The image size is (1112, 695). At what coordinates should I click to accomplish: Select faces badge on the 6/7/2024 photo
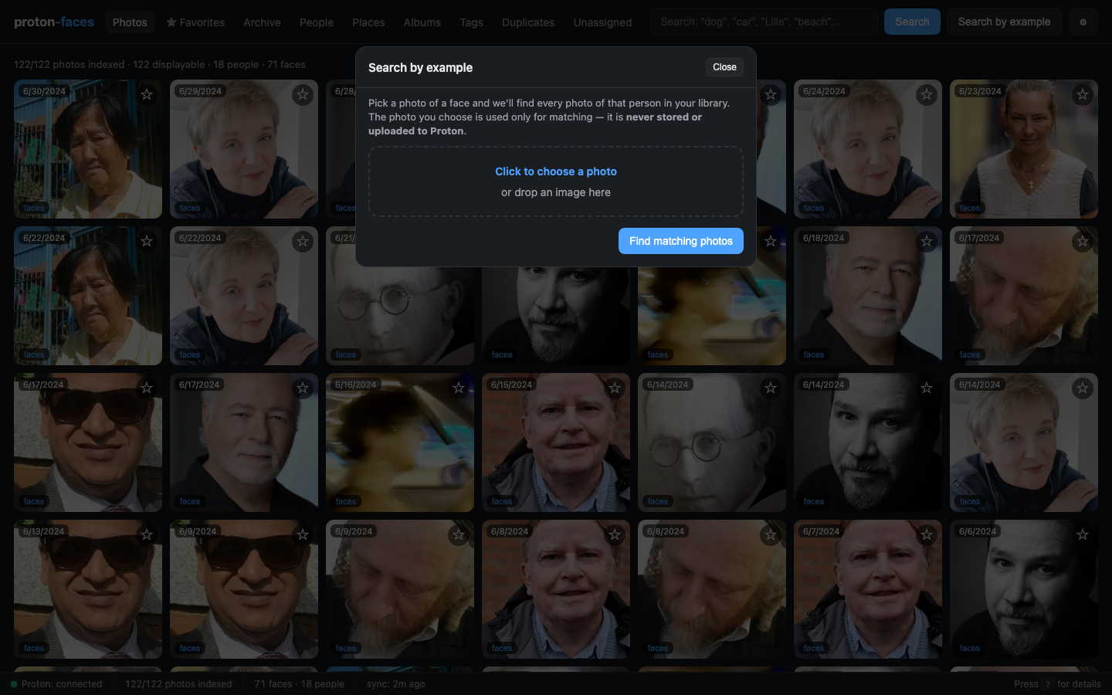814,648
